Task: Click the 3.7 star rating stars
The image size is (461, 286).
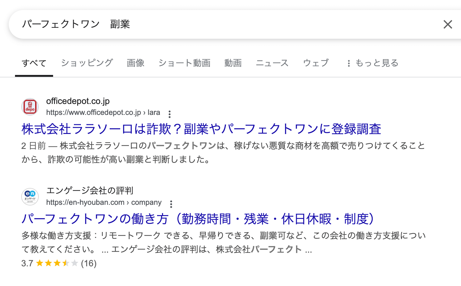Action: 57,263
